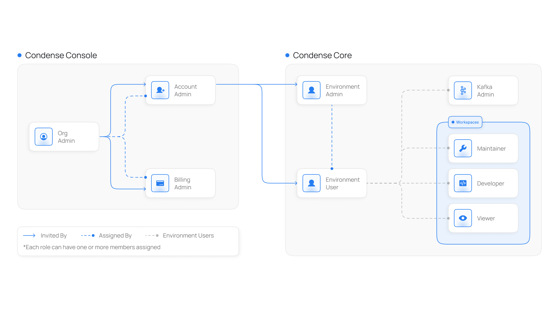
Task: Click the Condense Core heading
Action: (x=322, y=55)
